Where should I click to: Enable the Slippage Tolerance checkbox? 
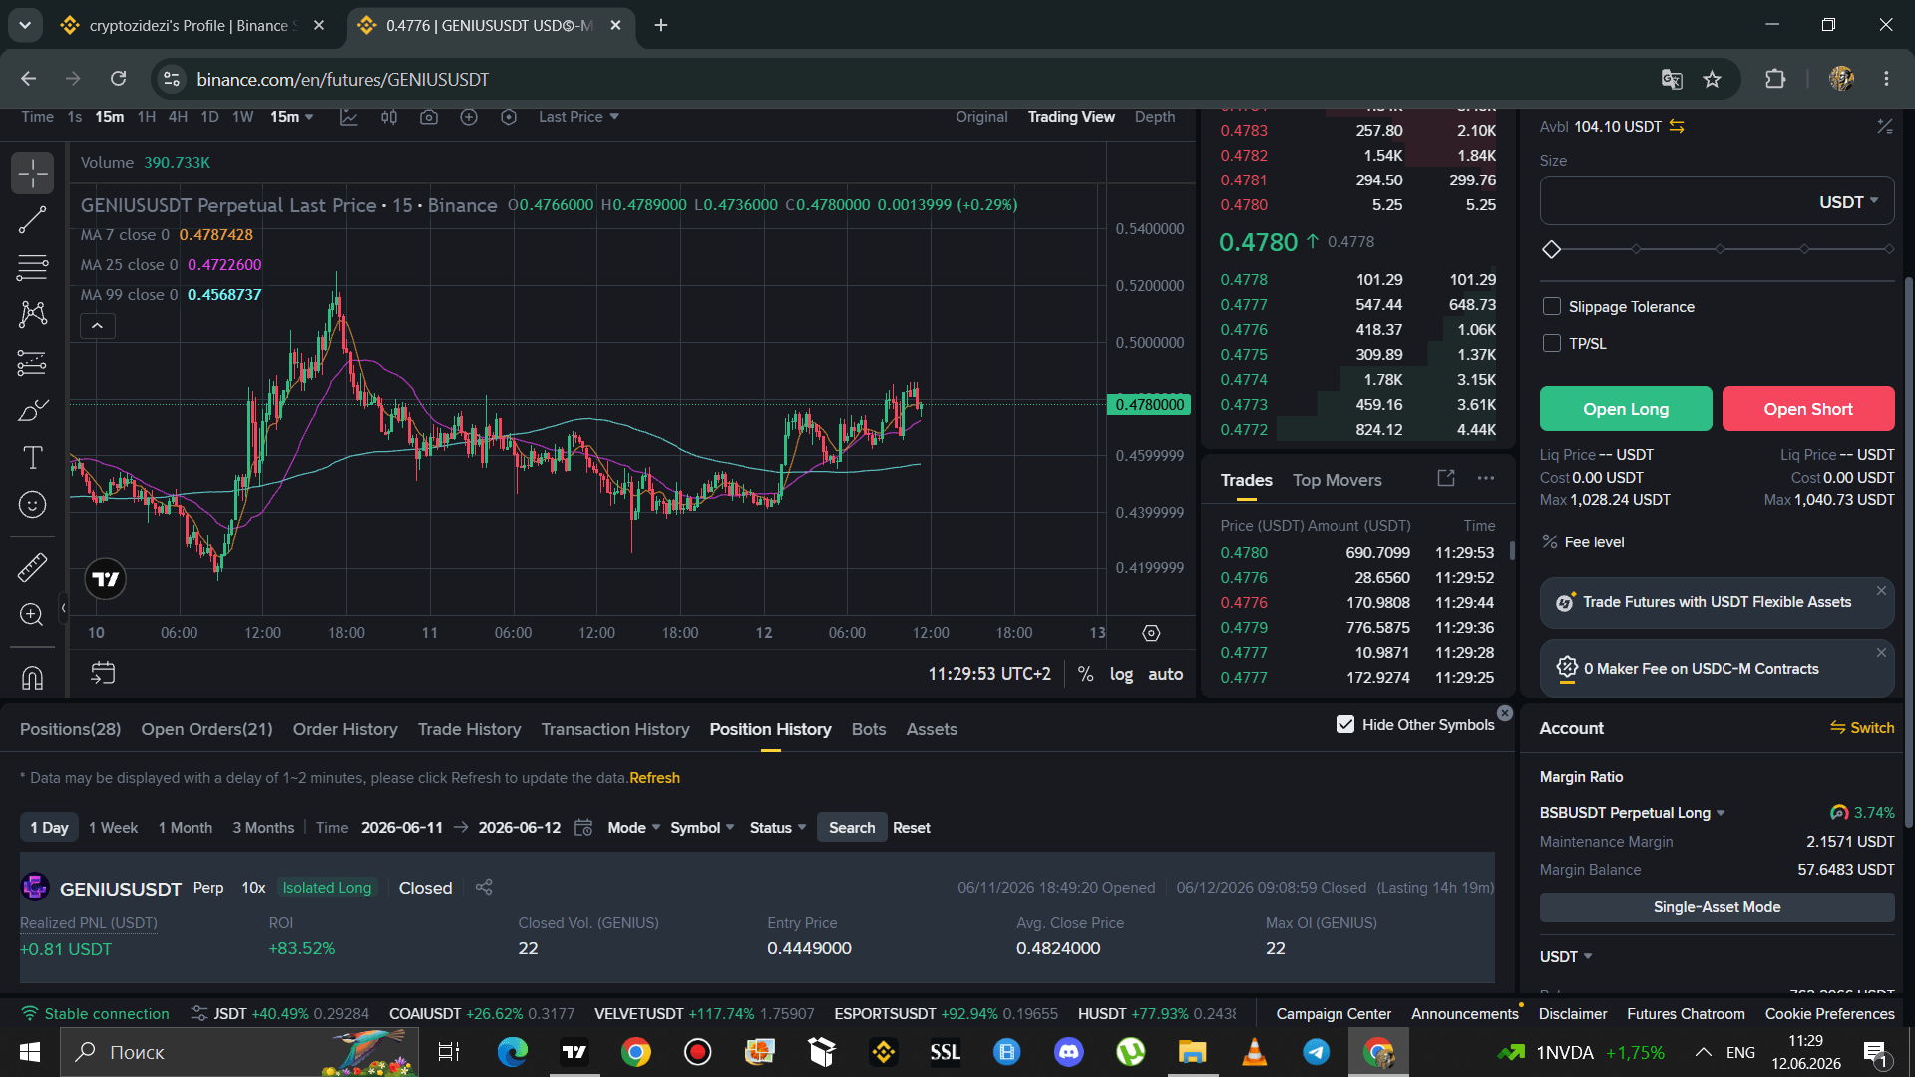pyautogui.click(x=1552, y=306)
